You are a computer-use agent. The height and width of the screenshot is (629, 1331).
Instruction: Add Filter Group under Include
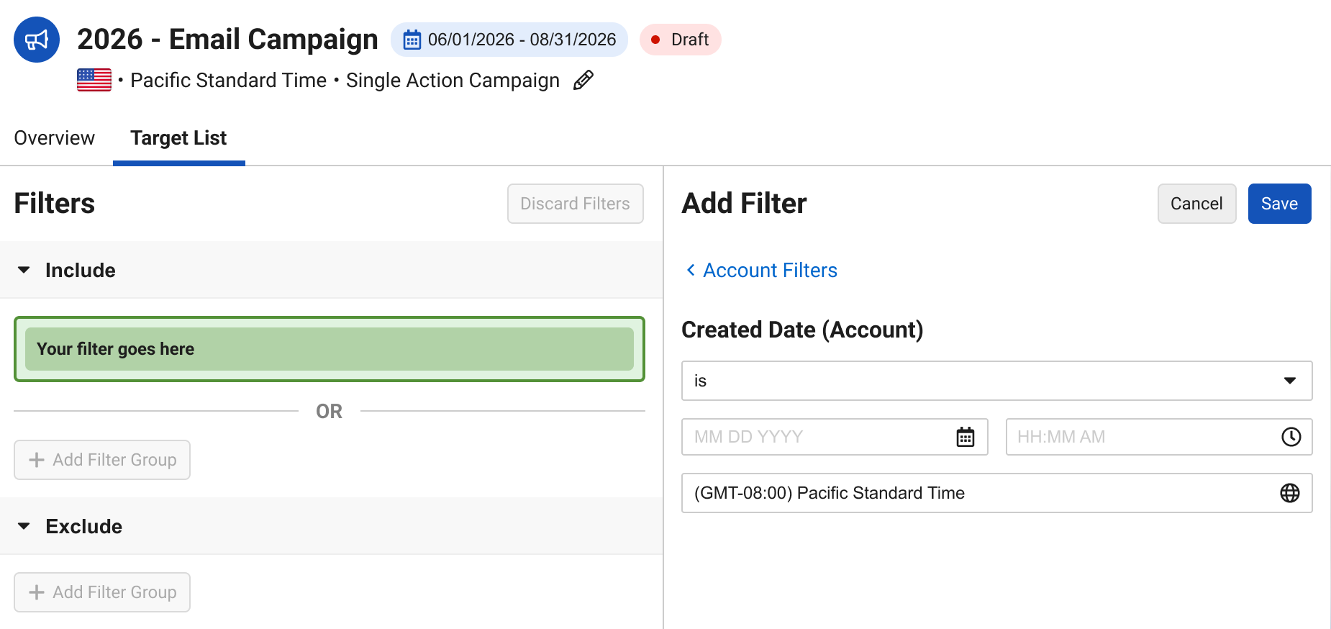coord(102,460)
